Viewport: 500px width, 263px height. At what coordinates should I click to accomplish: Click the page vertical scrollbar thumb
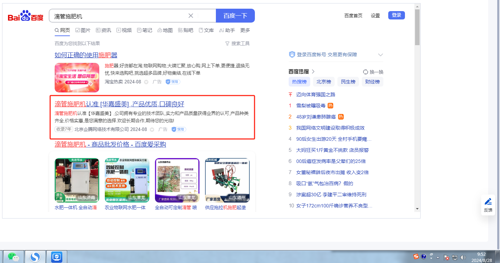pyautogui.click(x=417, y=27)
